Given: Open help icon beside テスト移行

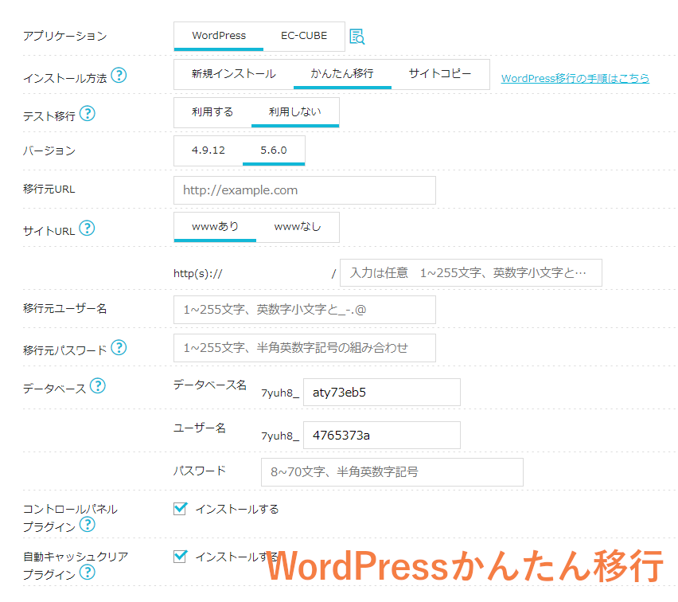Looking at the screenshot, I should pos(88,113).
